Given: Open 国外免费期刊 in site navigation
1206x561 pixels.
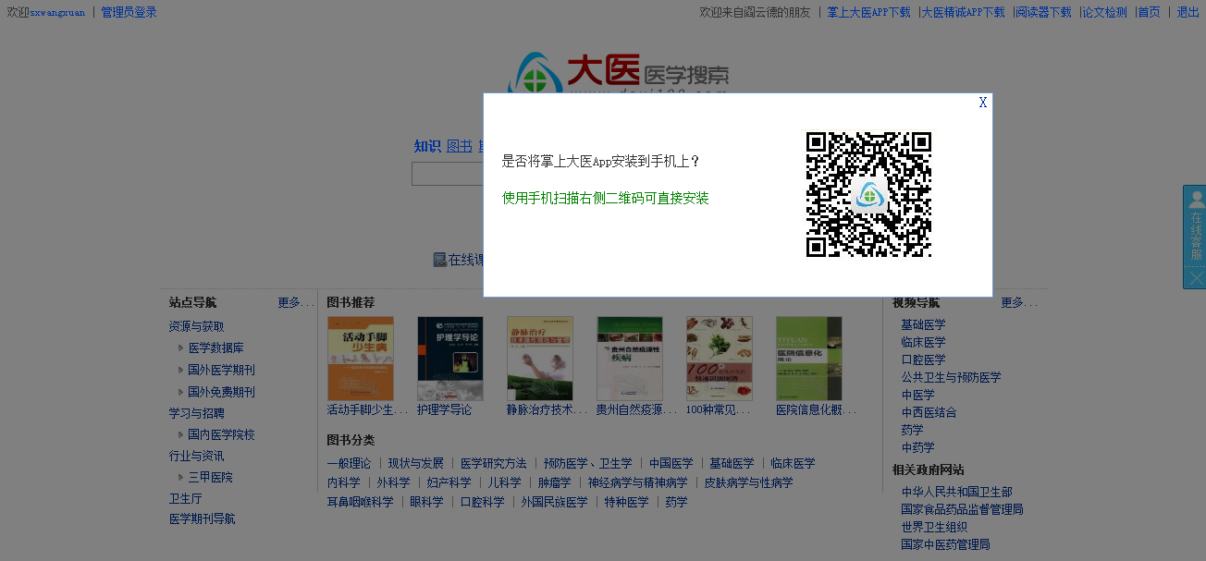Looking at the screenshot, I should 222,392.
